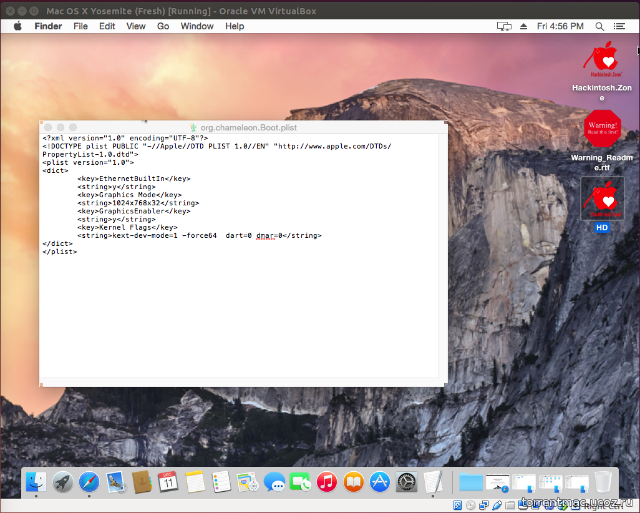640x513 pixels.
Task: Click VirtualBox optical disc indicator
Action: coord(470,506)
